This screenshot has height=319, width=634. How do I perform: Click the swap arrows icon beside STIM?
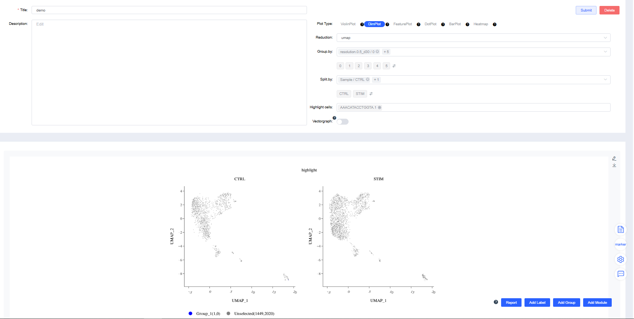coord(371,94)
